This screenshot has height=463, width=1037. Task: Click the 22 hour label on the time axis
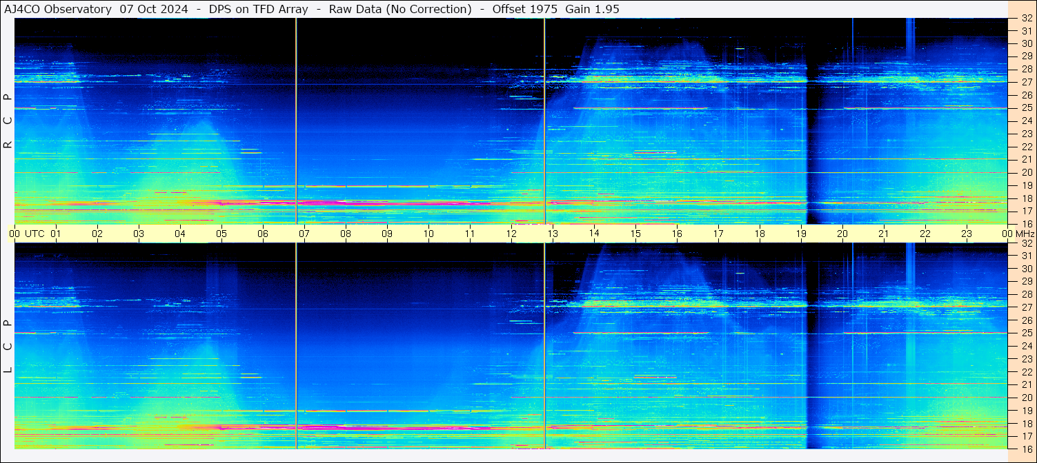925,234
